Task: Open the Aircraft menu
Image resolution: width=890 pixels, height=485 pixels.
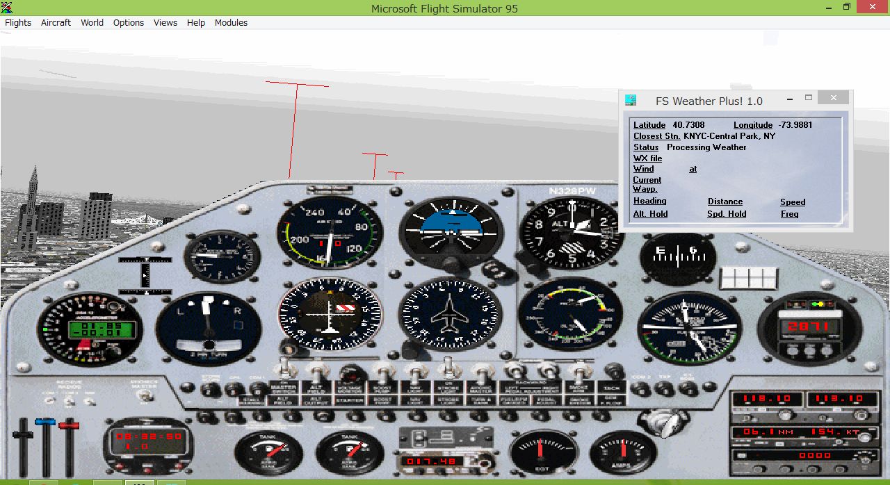Action: point(56,22)
